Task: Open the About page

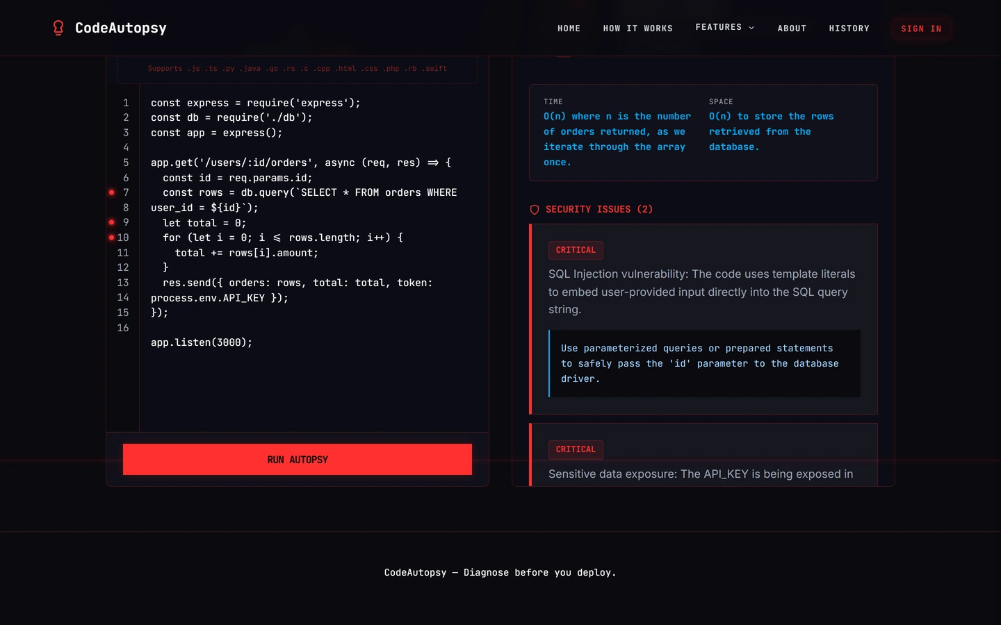Action: [x=792, y=28]
